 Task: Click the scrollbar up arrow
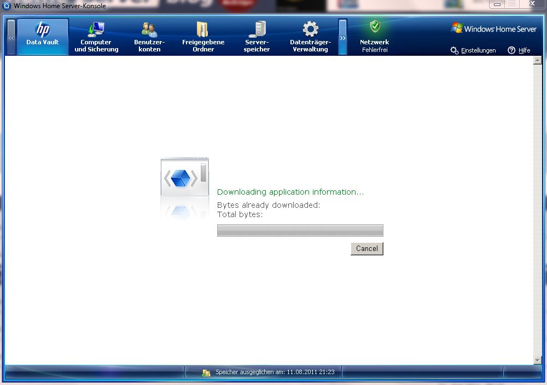(537, 61)
